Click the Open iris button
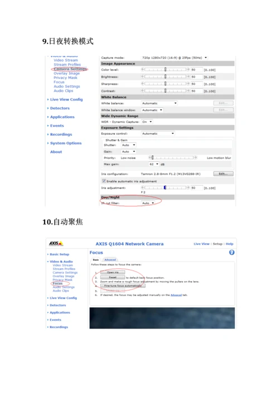The height and width of the screenshot is (395, 279). (113, 272)
